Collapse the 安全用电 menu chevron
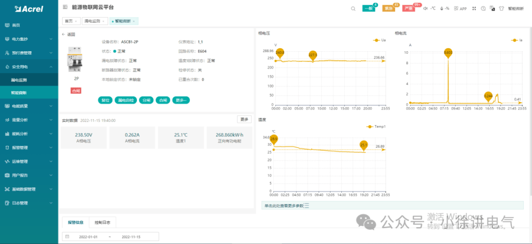Viewport: 532px width, 244px height. 51,67
